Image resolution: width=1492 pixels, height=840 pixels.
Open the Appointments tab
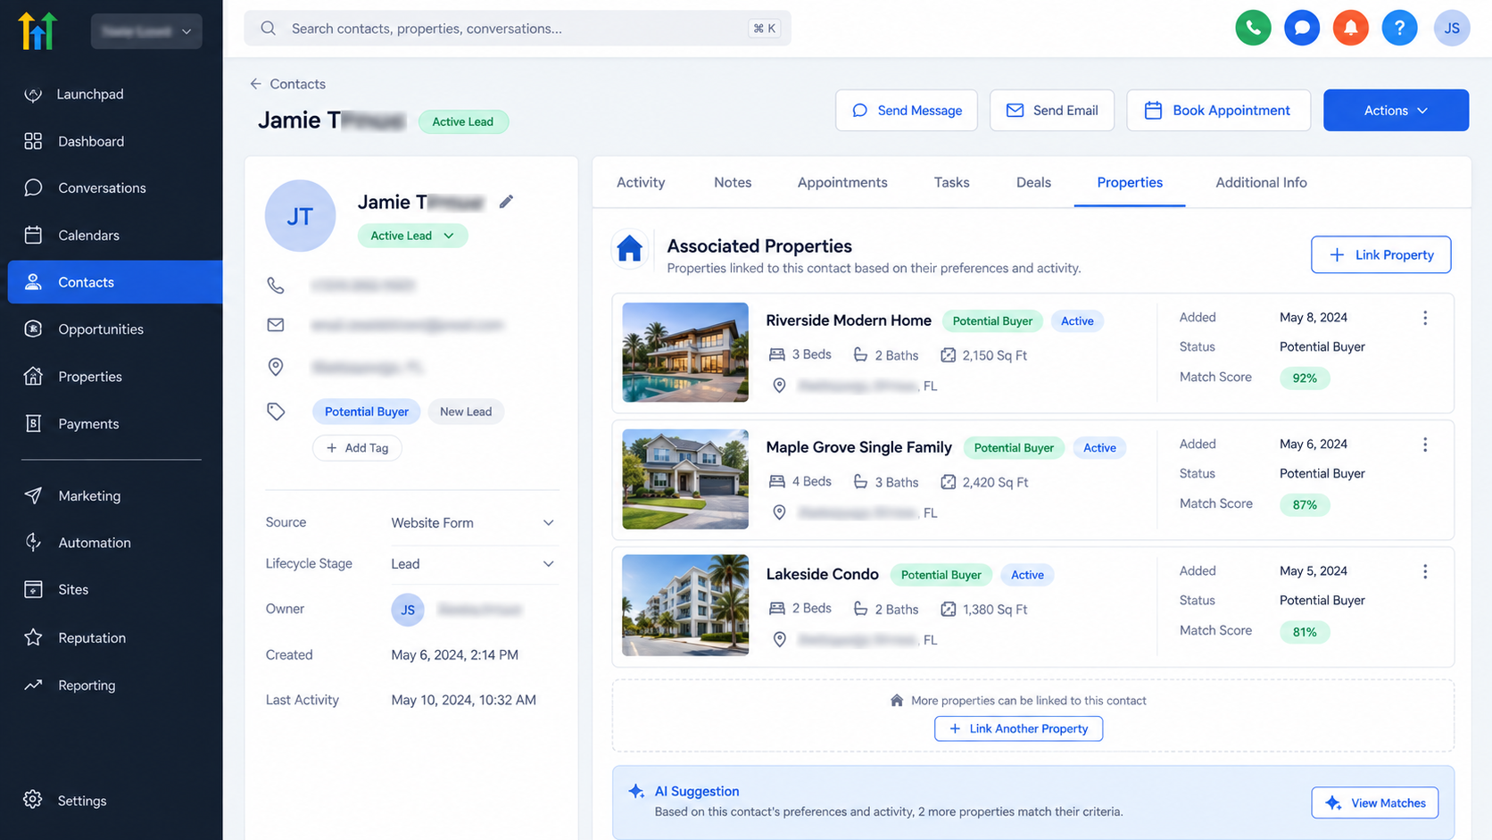842,182
